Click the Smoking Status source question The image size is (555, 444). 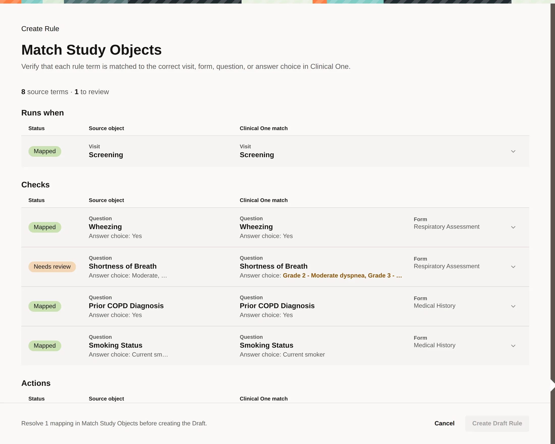coord(115,345)
